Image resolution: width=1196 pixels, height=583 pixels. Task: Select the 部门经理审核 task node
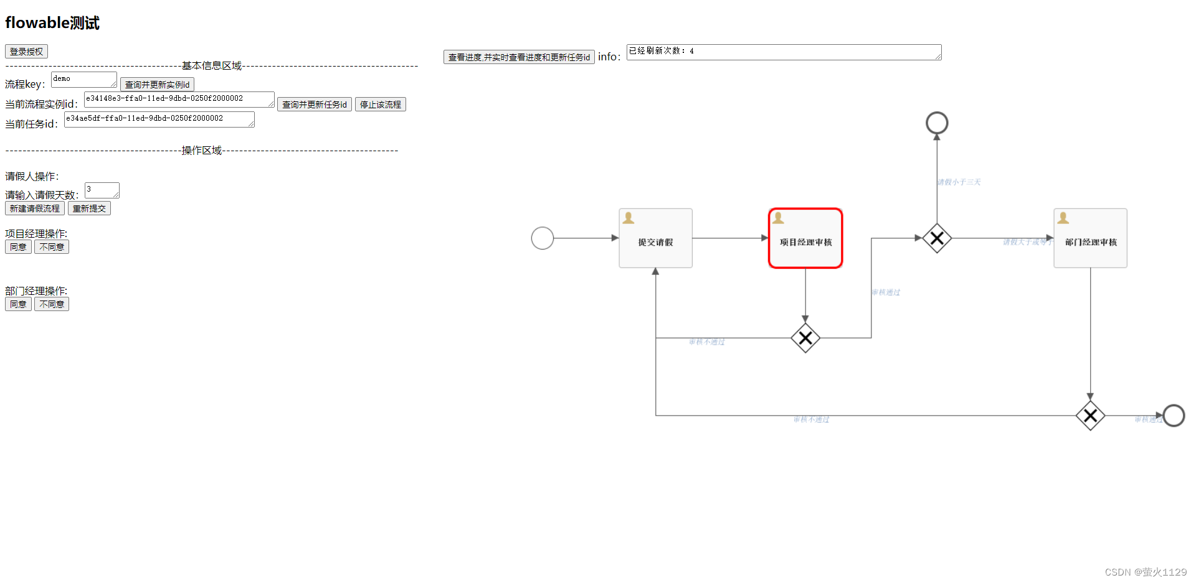point(1089,238)
